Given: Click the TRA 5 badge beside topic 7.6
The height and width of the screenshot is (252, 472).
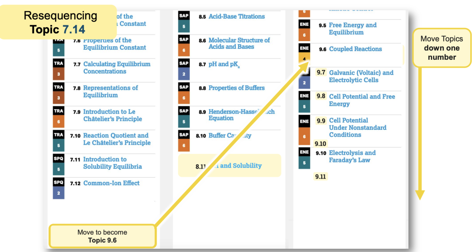Looking at the screenshot, I should coord(59,46).
